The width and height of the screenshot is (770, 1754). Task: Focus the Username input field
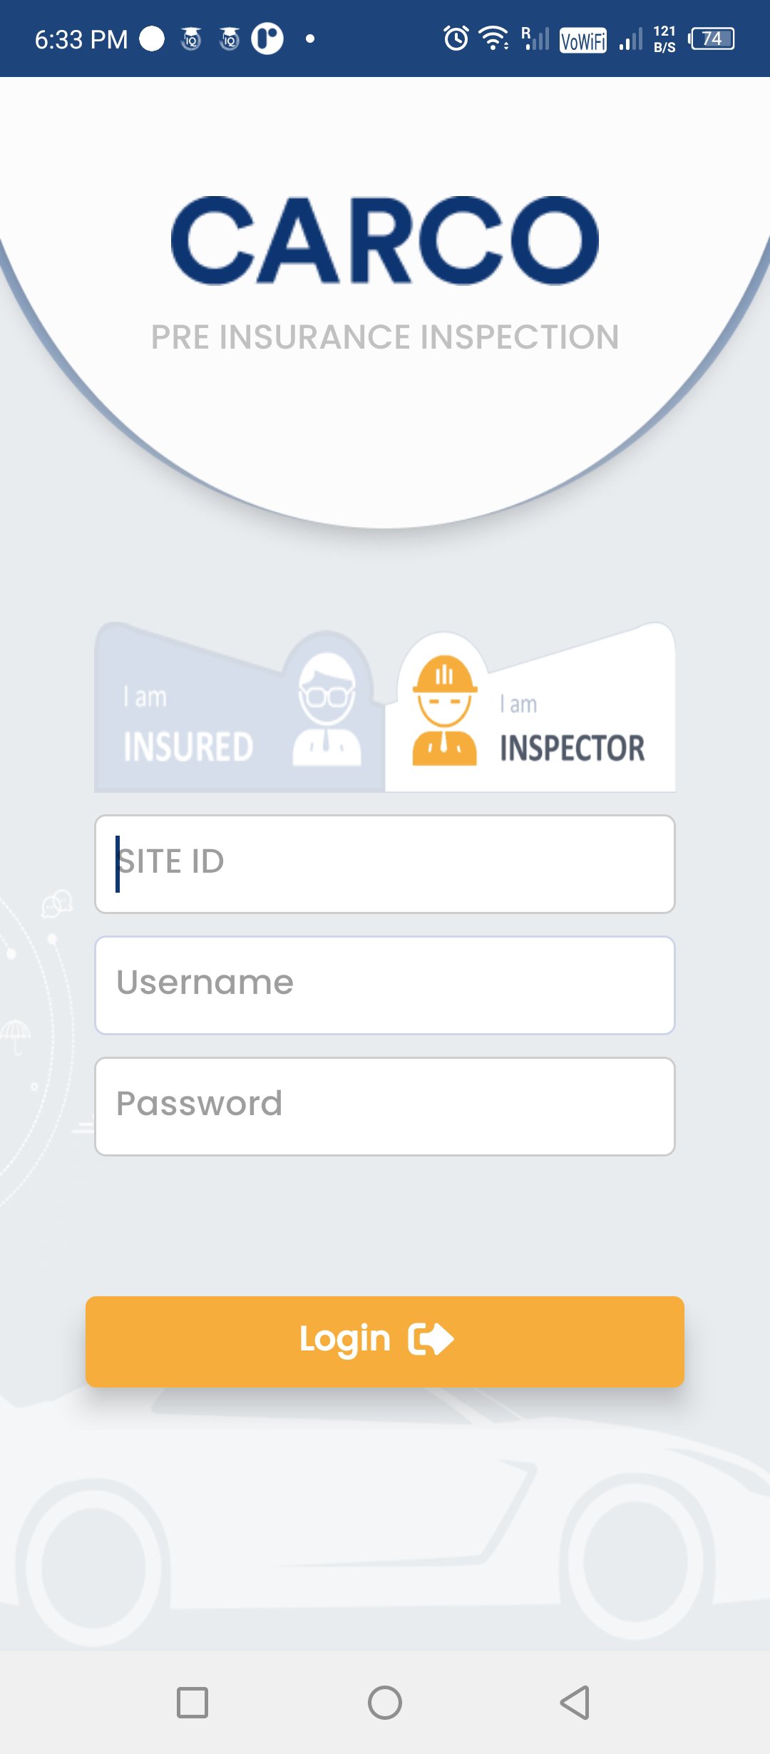[x=385, y=985]
